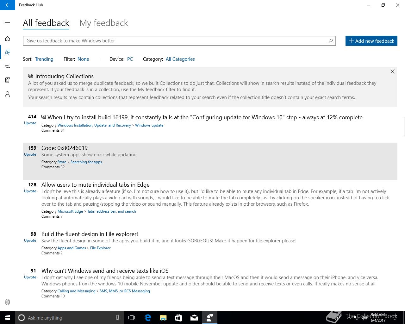Click the Tabs, address bar, and search link
Viewport: 405px width, 324px height.
pyautogui.click(x=111, y=211)
